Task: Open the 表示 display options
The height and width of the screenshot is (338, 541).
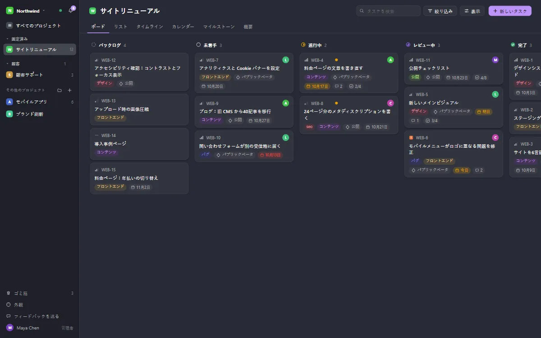Action: pyautogui.click(x=472, y=11)
